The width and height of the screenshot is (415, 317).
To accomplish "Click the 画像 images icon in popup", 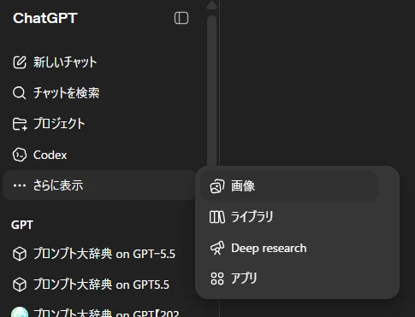I will click(x=217, y=186).
